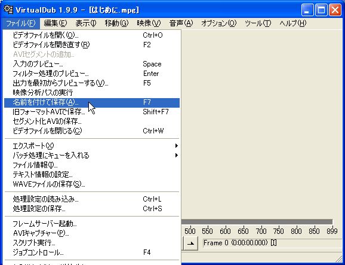Maximize the VirtualDub window

321,10
